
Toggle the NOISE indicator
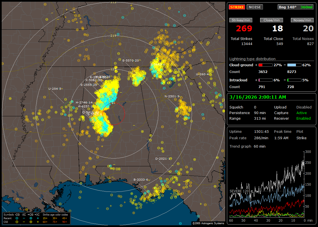click(x=255, y=7)
